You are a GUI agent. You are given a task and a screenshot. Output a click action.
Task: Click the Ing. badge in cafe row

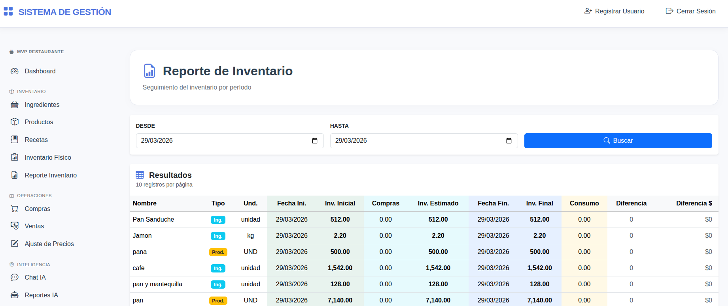(218, 268)
